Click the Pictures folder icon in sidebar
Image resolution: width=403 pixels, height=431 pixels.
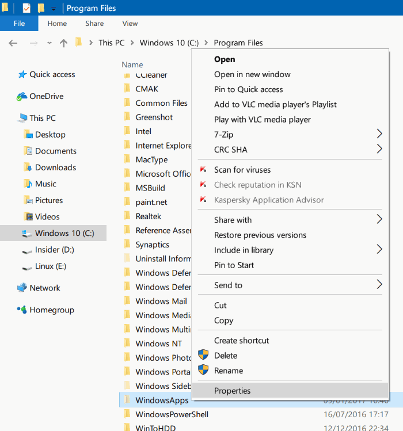28,200
